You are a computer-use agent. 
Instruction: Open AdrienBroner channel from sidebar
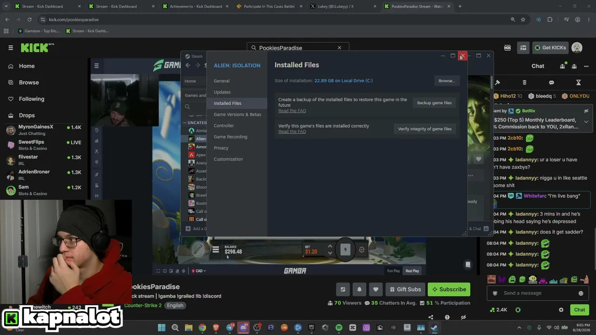point(44,175)
